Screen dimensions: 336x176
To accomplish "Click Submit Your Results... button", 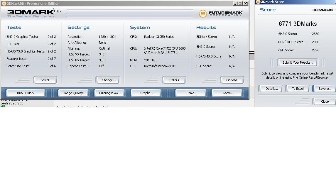I will point(298,62).
